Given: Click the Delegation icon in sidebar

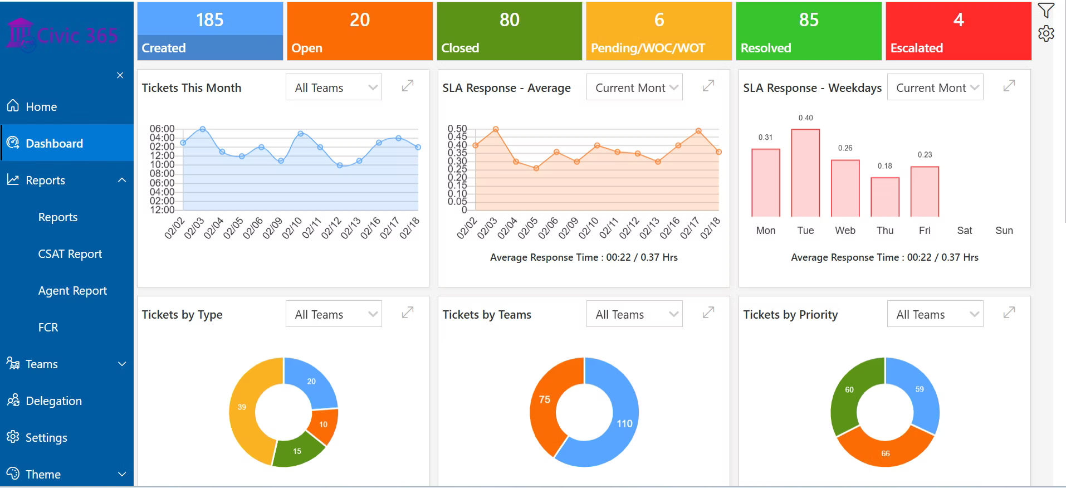Looking at the screenshot, I should 13,400.
